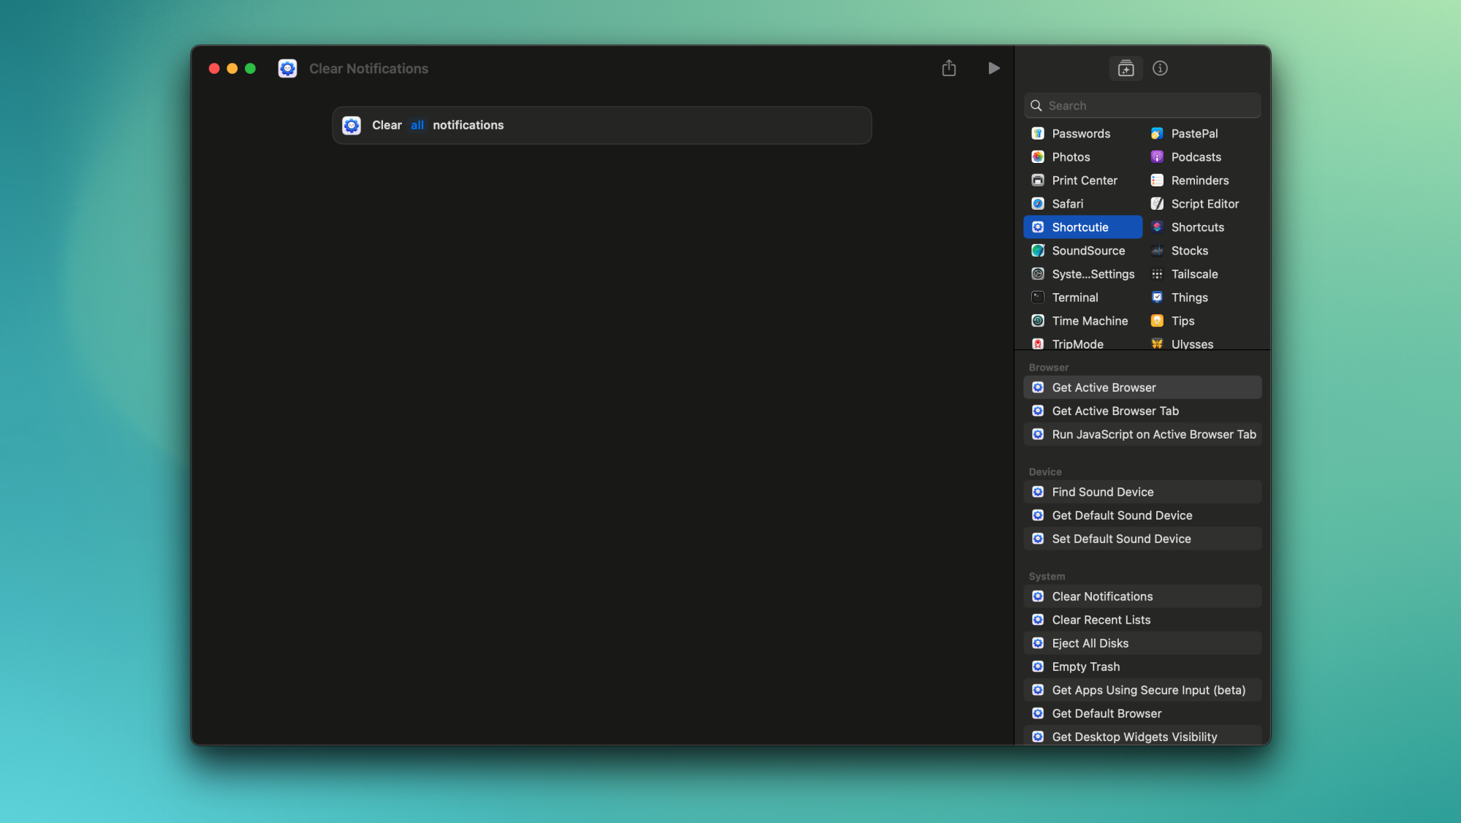Viewport: 1461px width, 823px height.
Task: Open Things app actions
Action: coord(1189,297)
